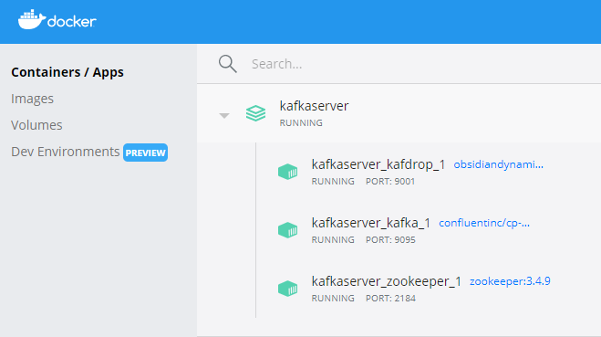Click the PREVIEW badge

tap(145, 153)
